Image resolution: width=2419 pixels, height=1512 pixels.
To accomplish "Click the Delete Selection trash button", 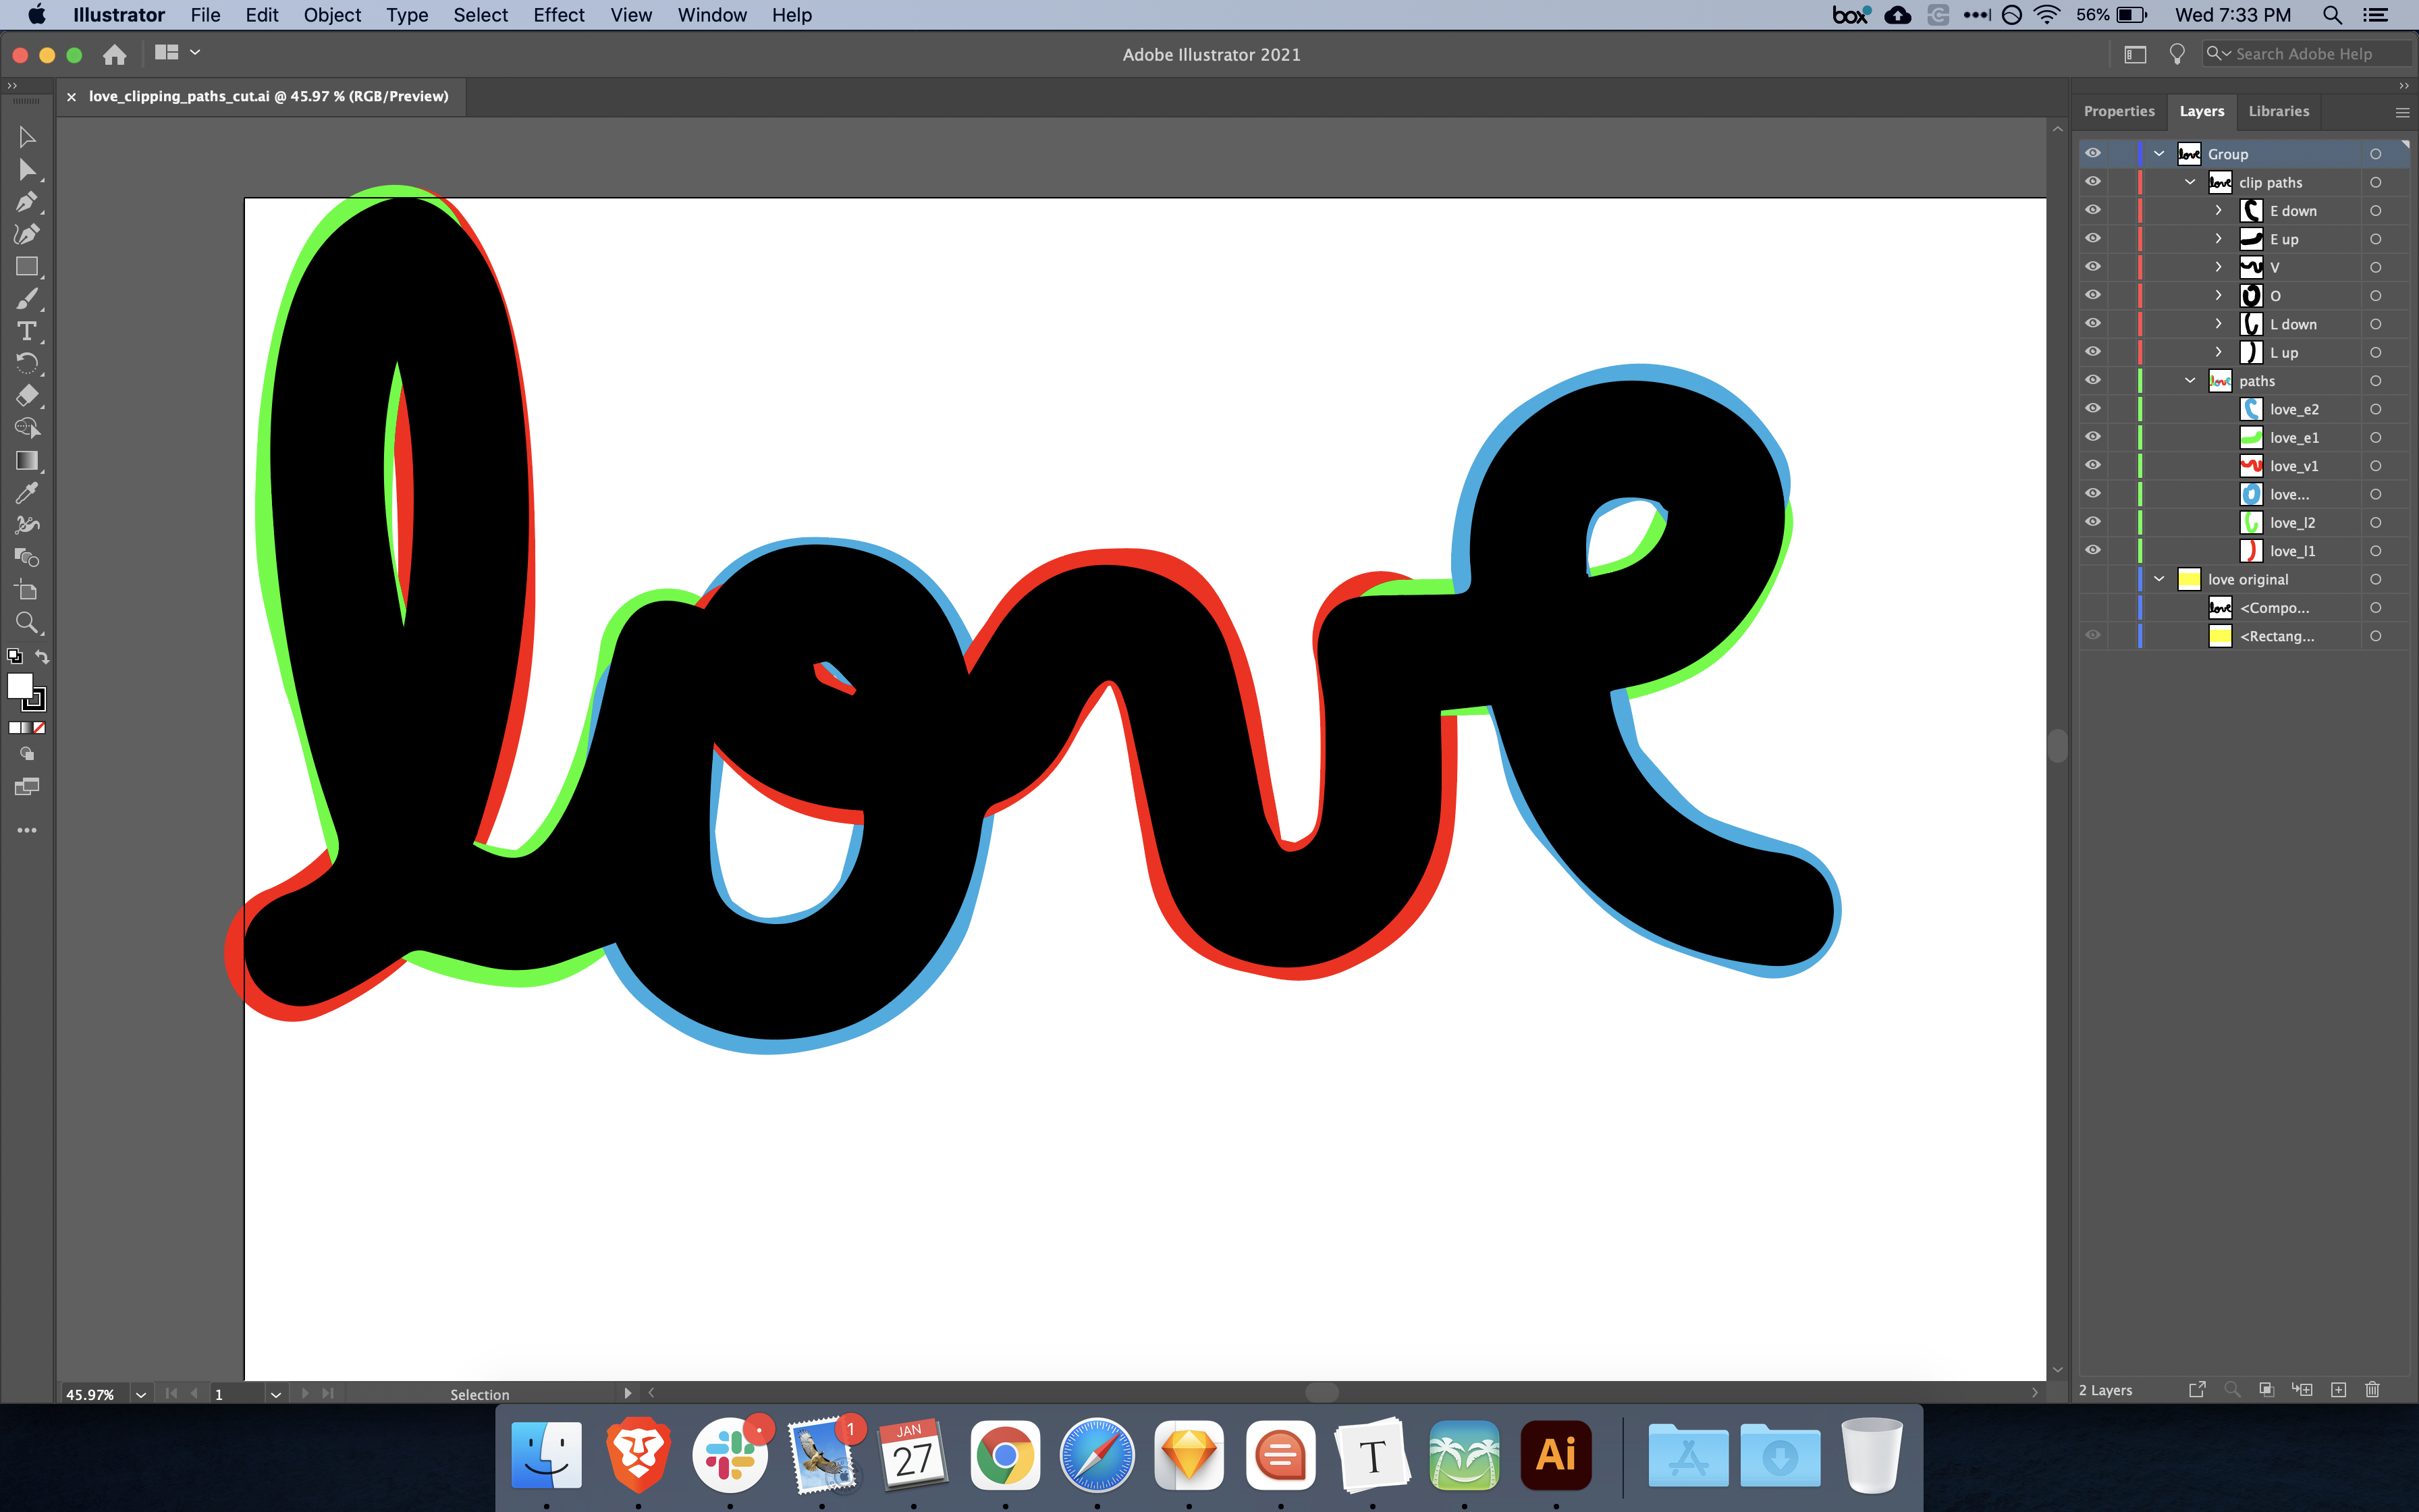I will tap(2373, 1390).
